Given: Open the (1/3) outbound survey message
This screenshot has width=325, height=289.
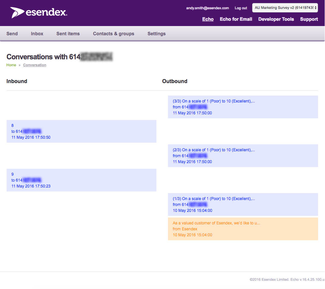Looking at the screenshot, I should pyautogui.click(x=243, y=204).
